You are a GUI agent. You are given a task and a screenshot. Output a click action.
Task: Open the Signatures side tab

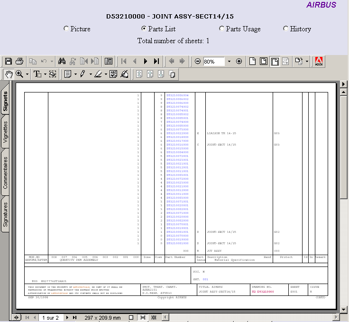(5, 214)
